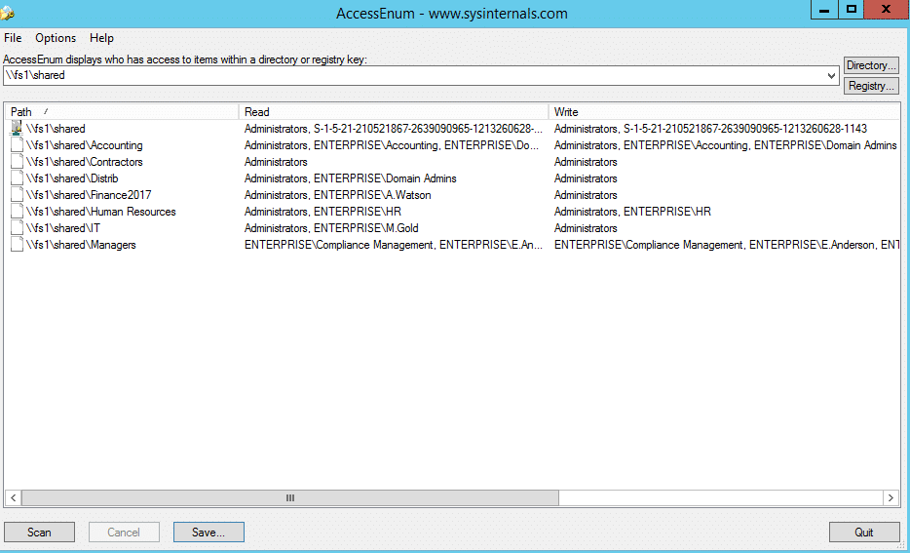Image resolution: width=910 pixels, height=553 pixels.
Task: Click the file icon beside the Human Resources row
Action: point(17,212)
